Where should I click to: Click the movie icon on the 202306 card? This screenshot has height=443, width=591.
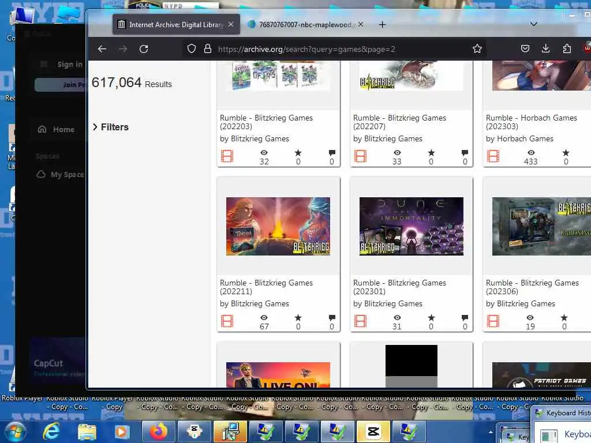tap(493, 321)
